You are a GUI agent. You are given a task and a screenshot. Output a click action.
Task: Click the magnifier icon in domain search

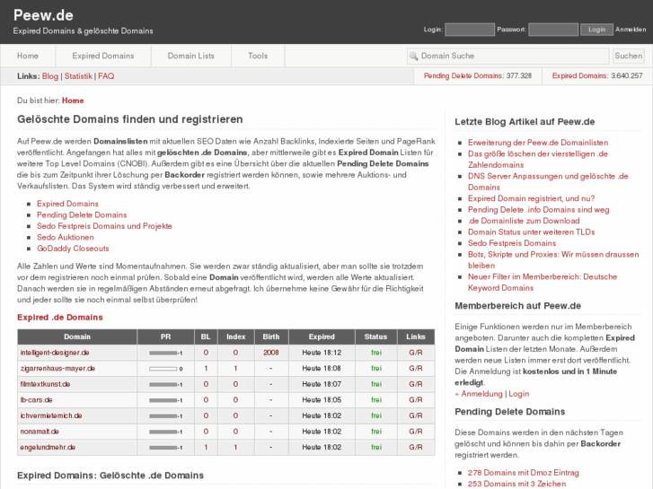414,56
